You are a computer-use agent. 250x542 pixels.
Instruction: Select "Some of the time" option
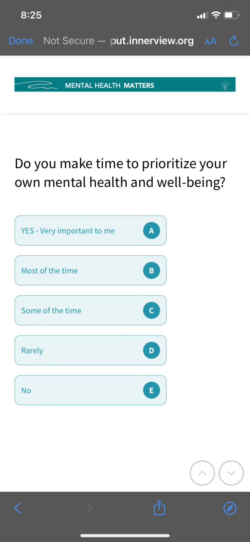pos(91,310)
